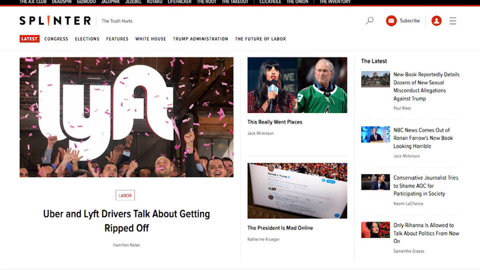Open the Elections section

pyautogui.click(x=87, y=39)
